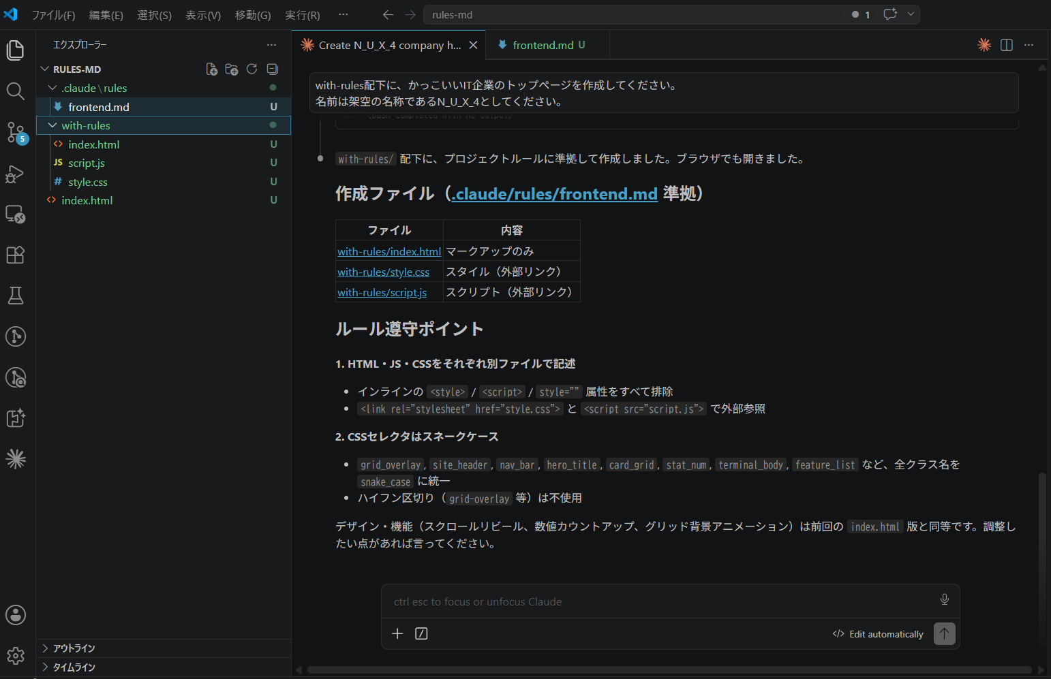
Task: Expand the アウトライン section
Action: pos(164,648)
